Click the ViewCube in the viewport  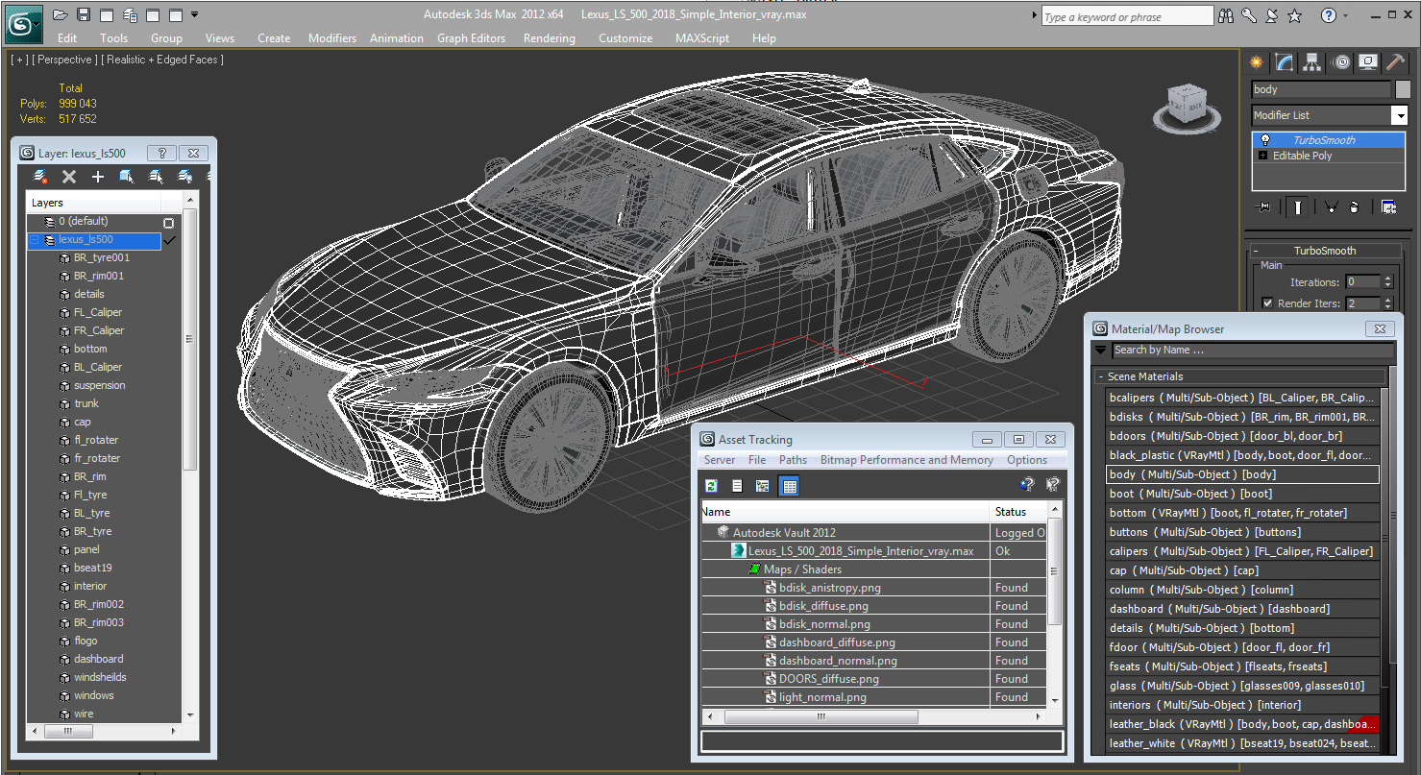(x=1188, y=105)
